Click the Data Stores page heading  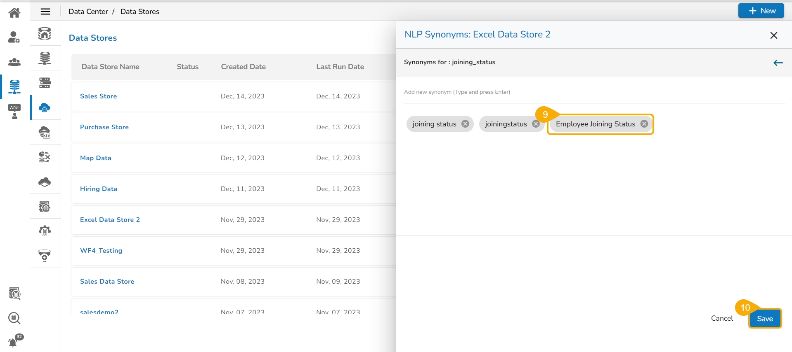pyautogui.click(x=93, y=38)
